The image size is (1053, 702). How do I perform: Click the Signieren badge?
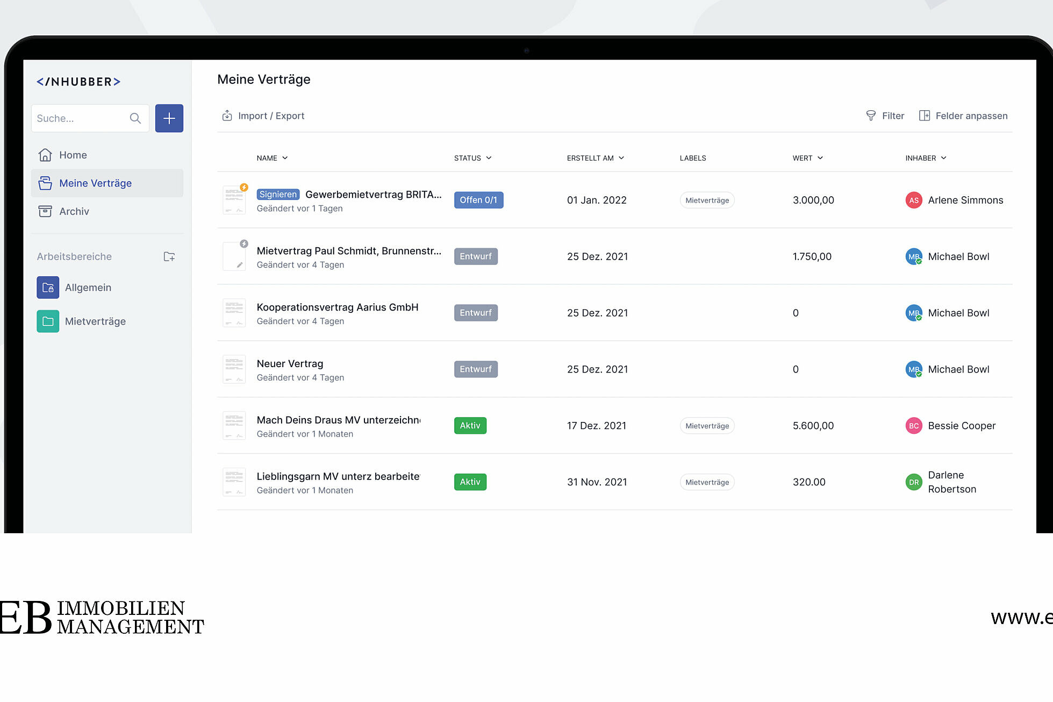coord(278,195)
